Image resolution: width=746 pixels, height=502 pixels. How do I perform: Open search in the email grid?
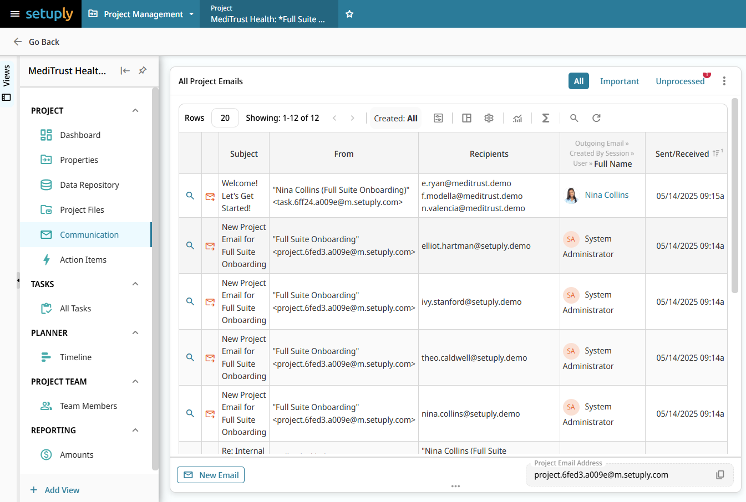click(574, 118)
